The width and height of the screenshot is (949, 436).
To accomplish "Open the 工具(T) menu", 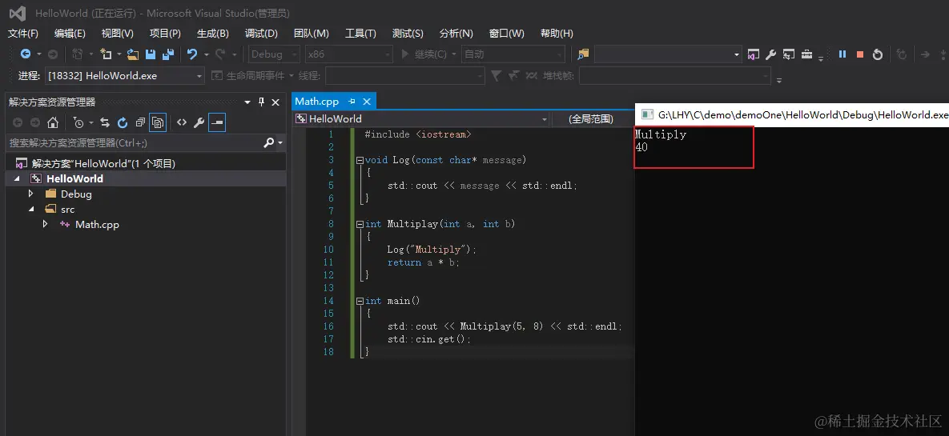I will [360, 34].
